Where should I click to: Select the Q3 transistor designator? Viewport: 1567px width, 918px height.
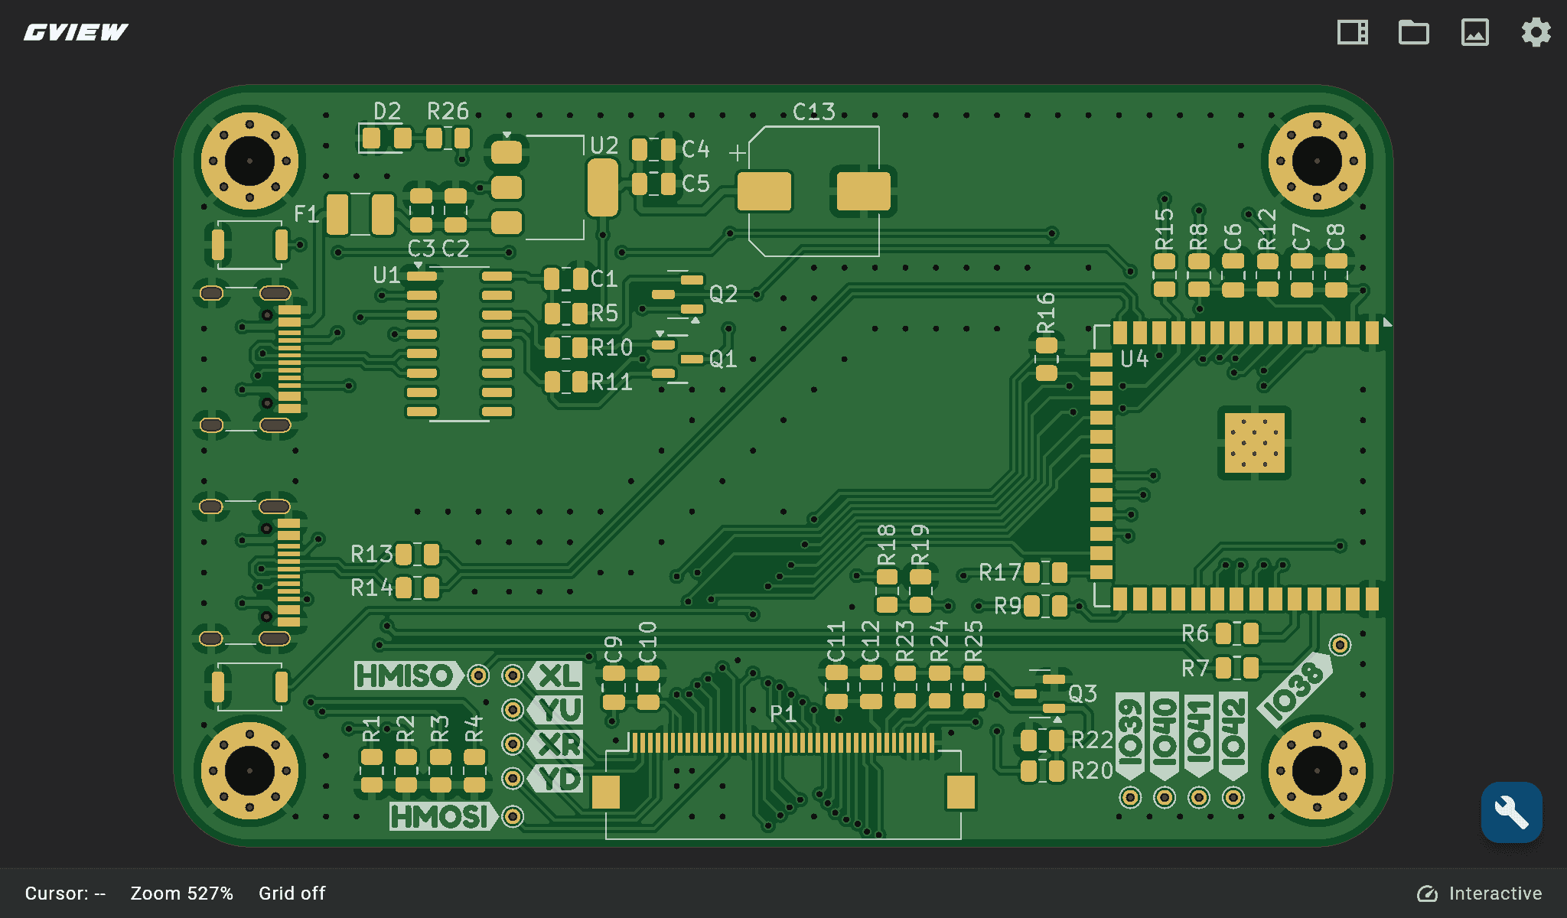(x=1083, y=694)
